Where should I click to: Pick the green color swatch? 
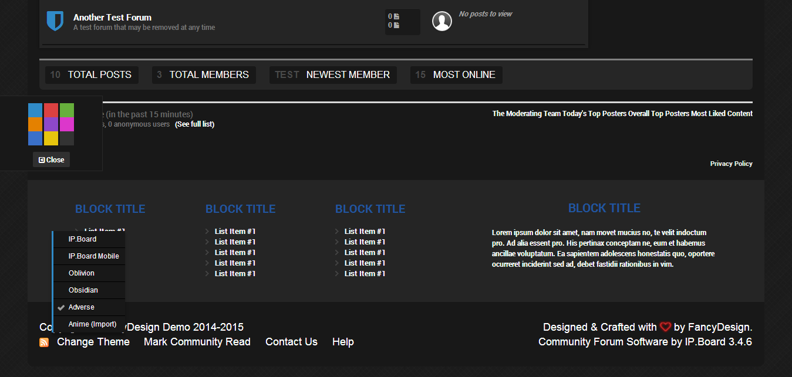click(66, 110)
